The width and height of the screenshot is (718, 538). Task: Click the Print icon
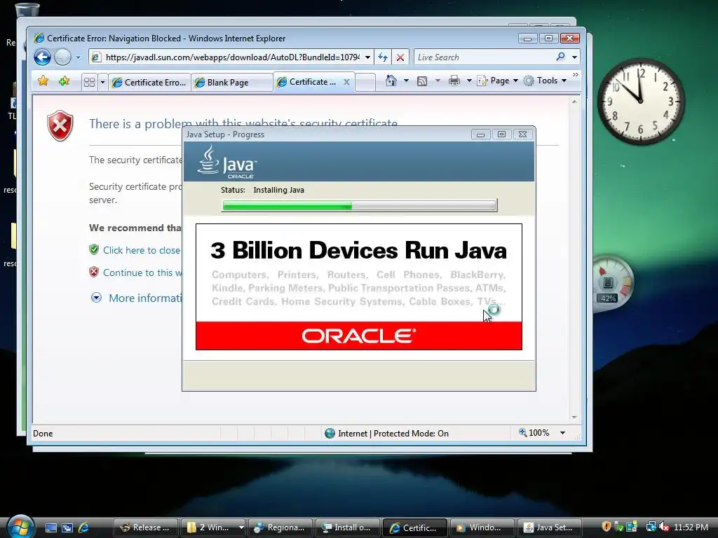(454, 81)
